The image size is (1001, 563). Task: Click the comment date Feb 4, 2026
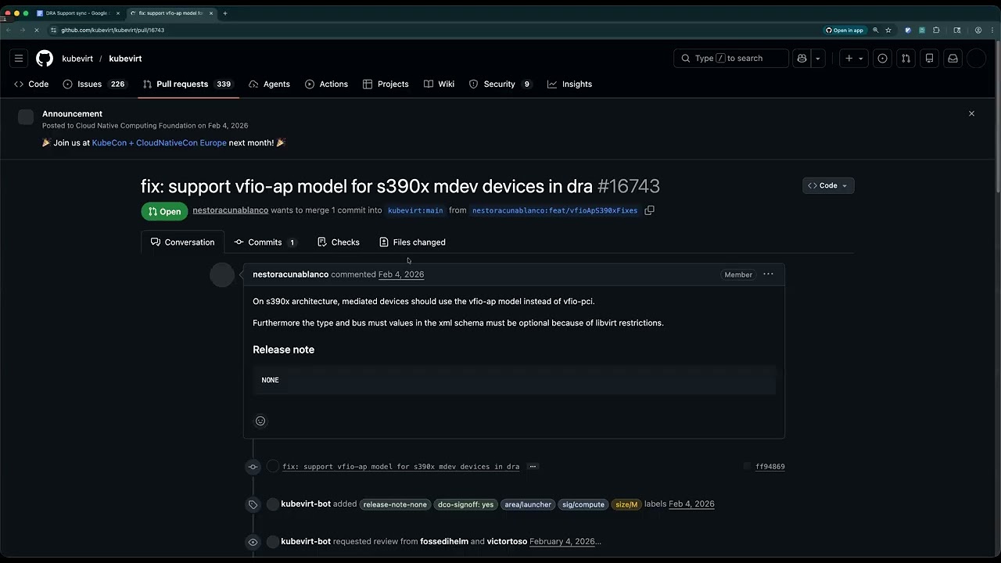(401, 274)
